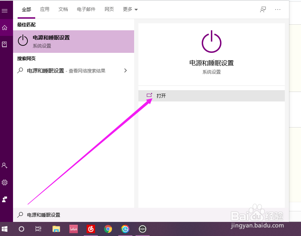Image resolution: width=301 pixels, height=236 pixels.
Task: Switch to the 网页 tab
Action: pyautogui.click(x=109, y=9)
